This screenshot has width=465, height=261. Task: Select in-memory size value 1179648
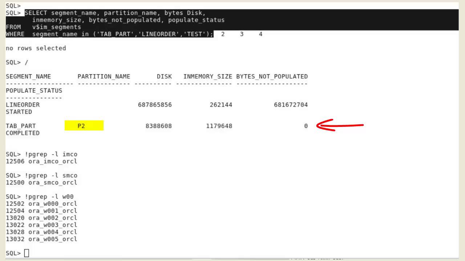pyautogui.click(x=219, y=126)
